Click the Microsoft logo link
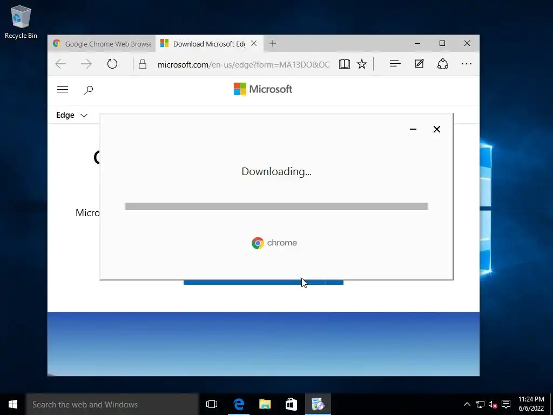The width and height of the screenshot is (553, 415). tap(263, 89)
